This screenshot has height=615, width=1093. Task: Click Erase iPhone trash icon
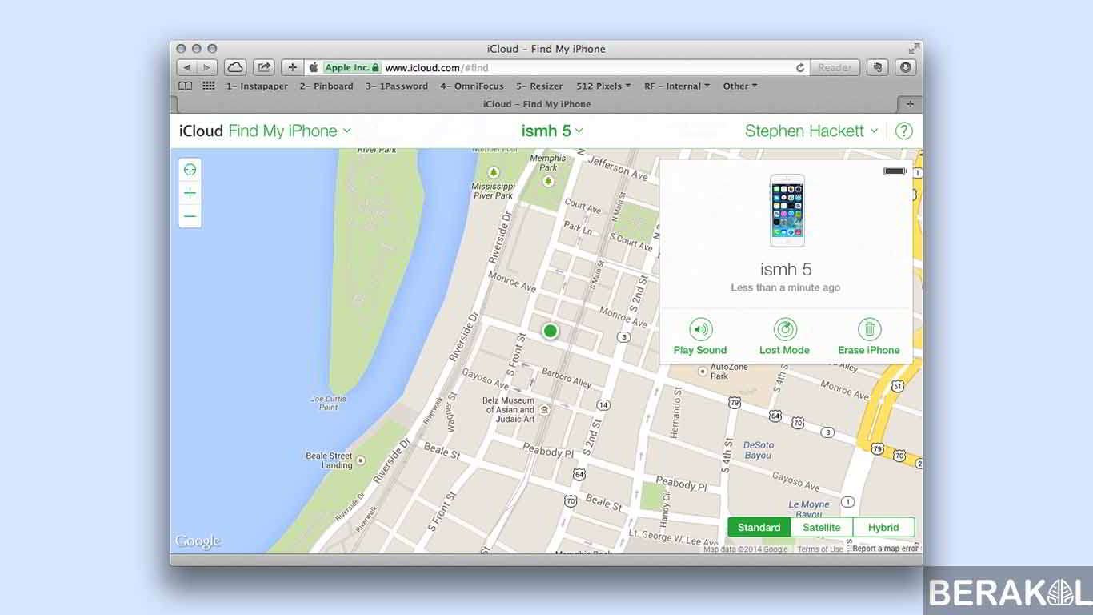869,329
